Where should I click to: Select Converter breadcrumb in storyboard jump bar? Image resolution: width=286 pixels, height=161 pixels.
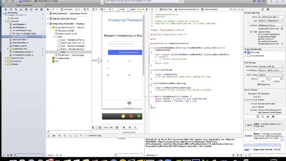tap(67, 9)
